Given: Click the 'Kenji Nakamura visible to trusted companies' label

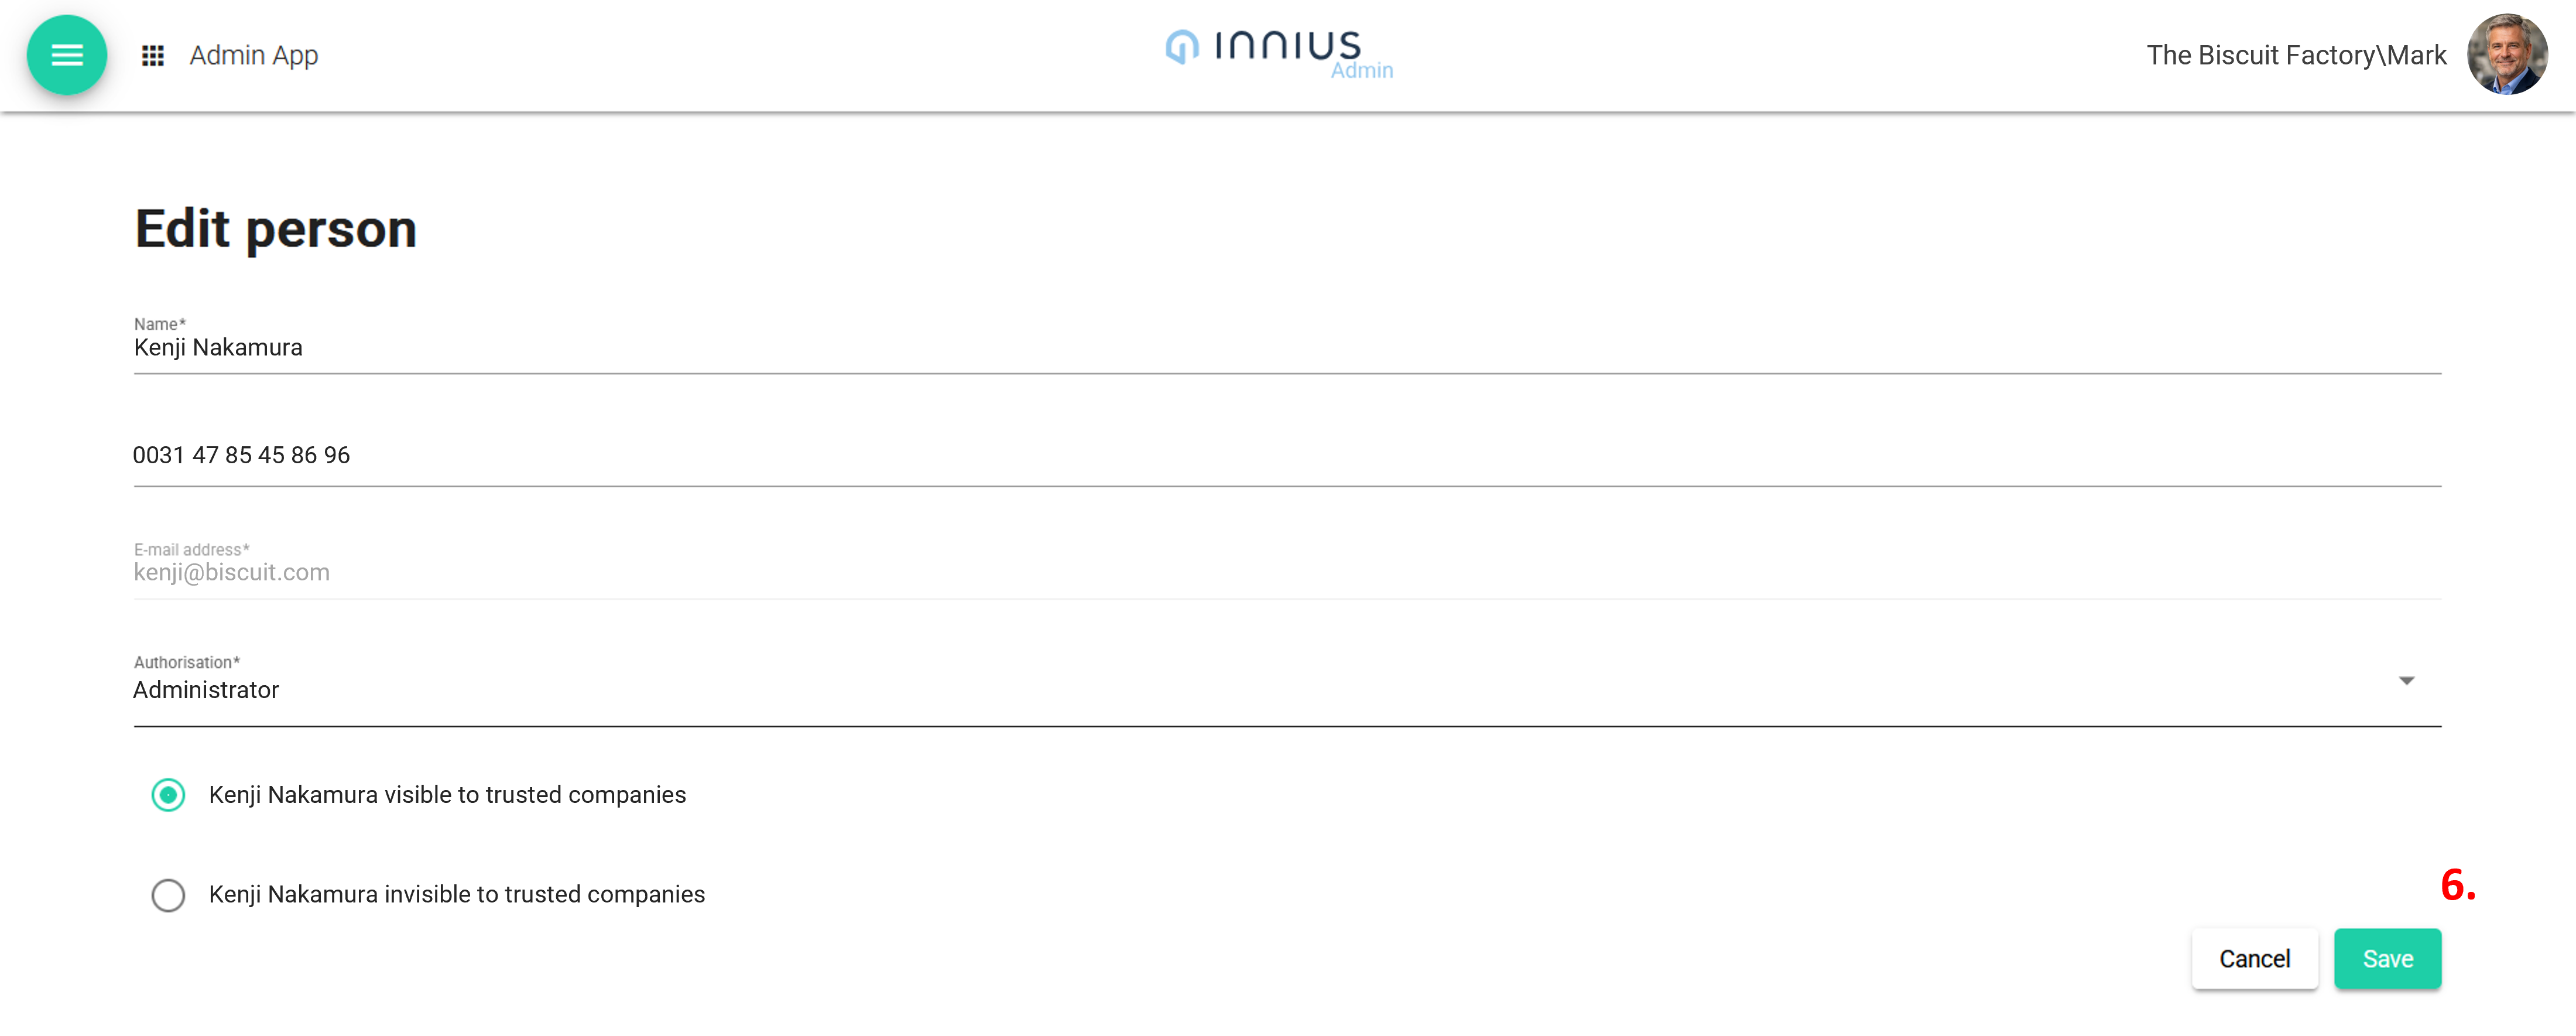Looking at the screenshot, I should point(447,795).
